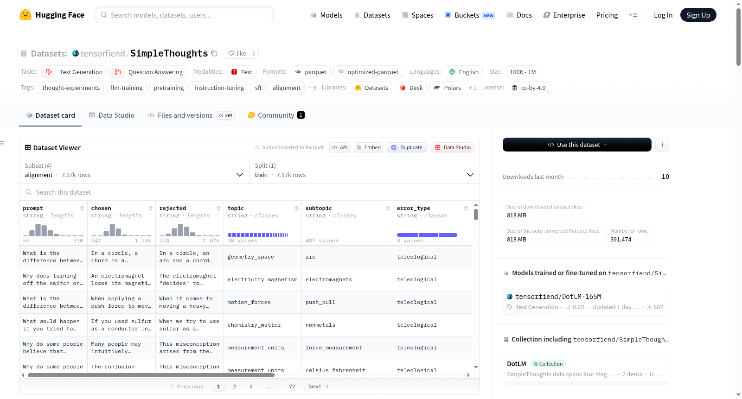742x399 pixels.
Task: Sort the rejected column using its sort icon
Action: coord(218,208)
